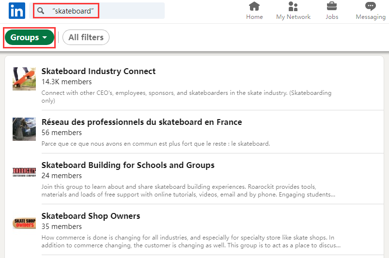Open Skateboard Building for Schools and Groups

(x=128, y=165)
